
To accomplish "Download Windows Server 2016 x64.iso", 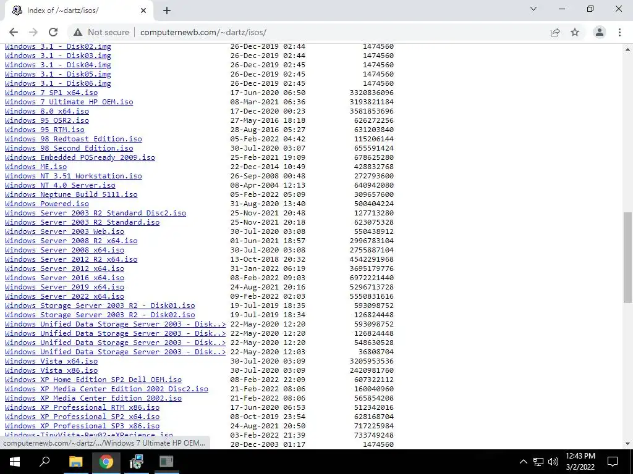I will point(64,278).
